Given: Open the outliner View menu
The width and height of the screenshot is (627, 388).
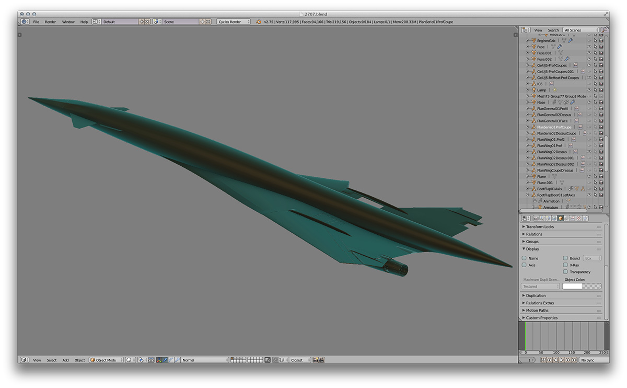Looking at the screenshot, I should [538, 30].
